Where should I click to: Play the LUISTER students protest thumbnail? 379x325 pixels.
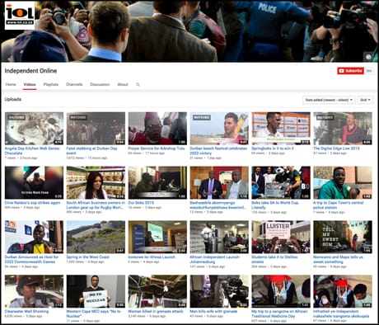(x=281, y=237)
